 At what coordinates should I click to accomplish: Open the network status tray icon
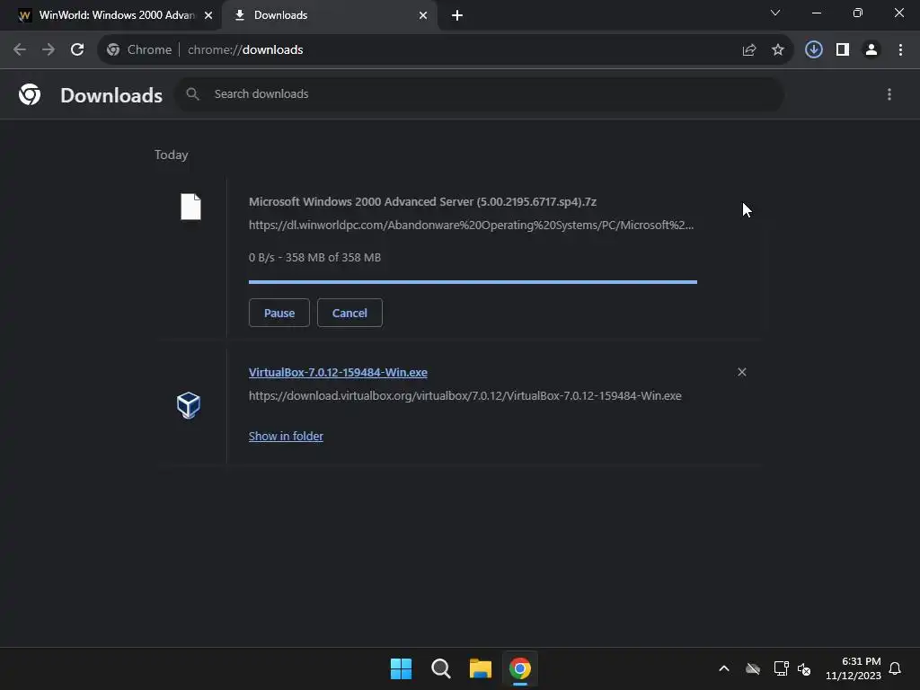(781, 668)
